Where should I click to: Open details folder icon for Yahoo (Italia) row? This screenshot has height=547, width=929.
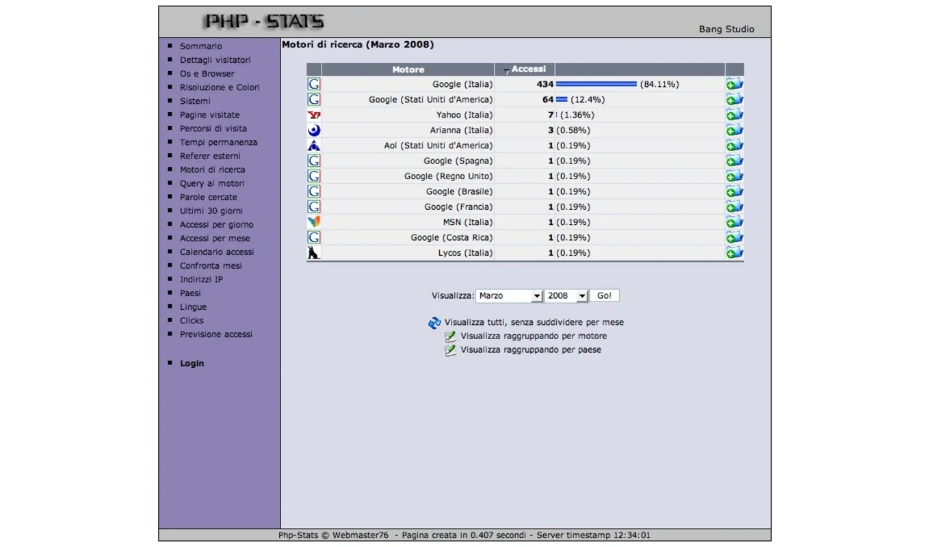pos(734,115)
